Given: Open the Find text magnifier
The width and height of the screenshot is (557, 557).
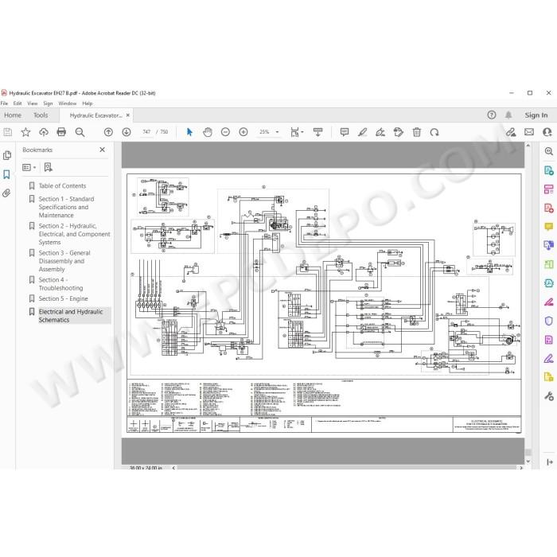Looking at the screenshot, I should click(80, 132).
